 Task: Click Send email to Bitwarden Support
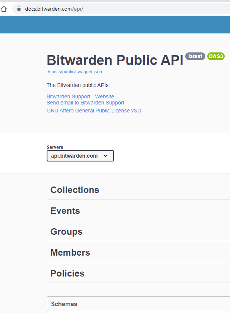point(85,103)
